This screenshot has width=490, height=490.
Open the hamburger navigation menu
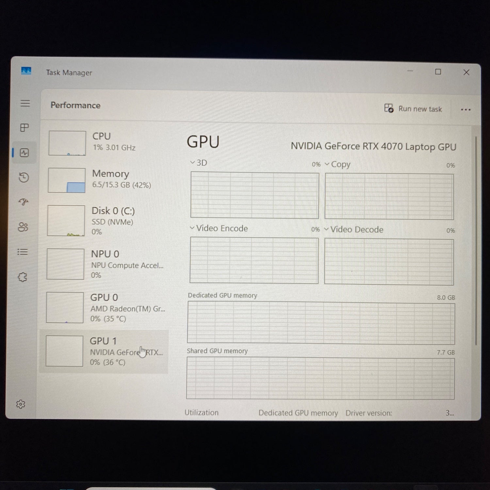pos(25,104)
